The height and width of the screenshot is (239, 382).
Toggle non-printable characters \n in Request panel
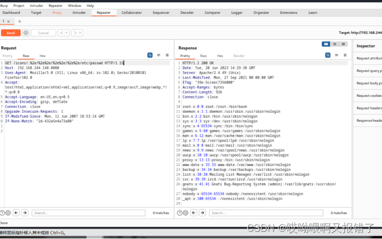(159, 55)
